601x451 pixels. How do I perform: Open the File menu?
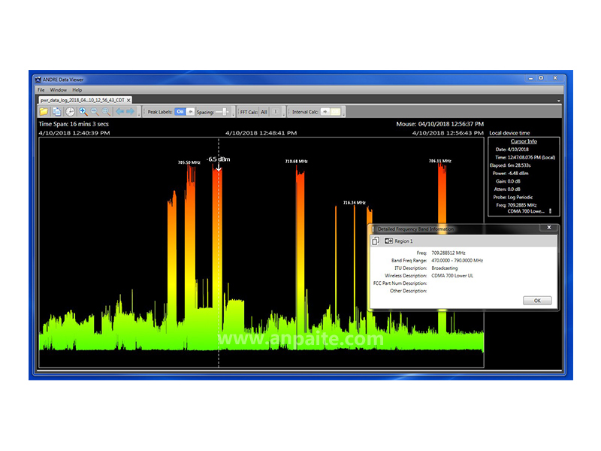[41, 89]
